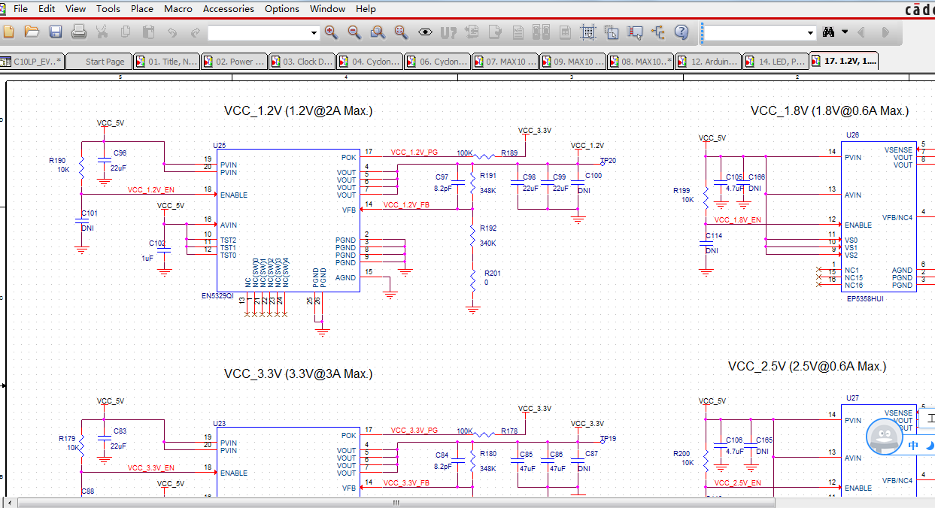The width and height of the screenshot is (935, 508).
Task: Switch to the 04. Cyclon tab
Action: 370,62
